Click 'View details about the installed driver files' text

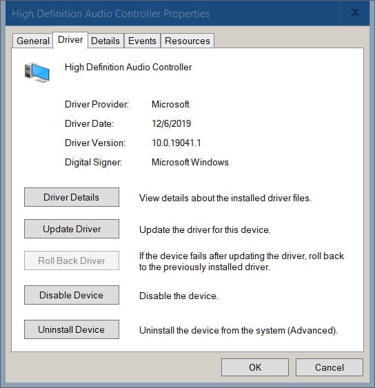point(225,198)
